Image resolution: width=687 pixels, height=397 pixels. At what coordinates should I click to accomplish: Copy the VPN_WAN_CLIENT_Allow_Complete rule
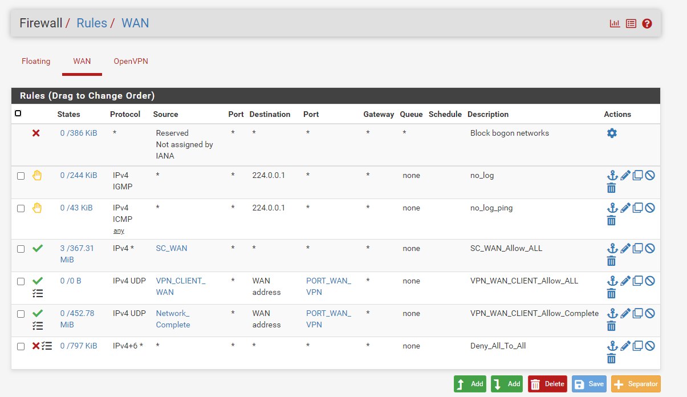tap(638, 313)
